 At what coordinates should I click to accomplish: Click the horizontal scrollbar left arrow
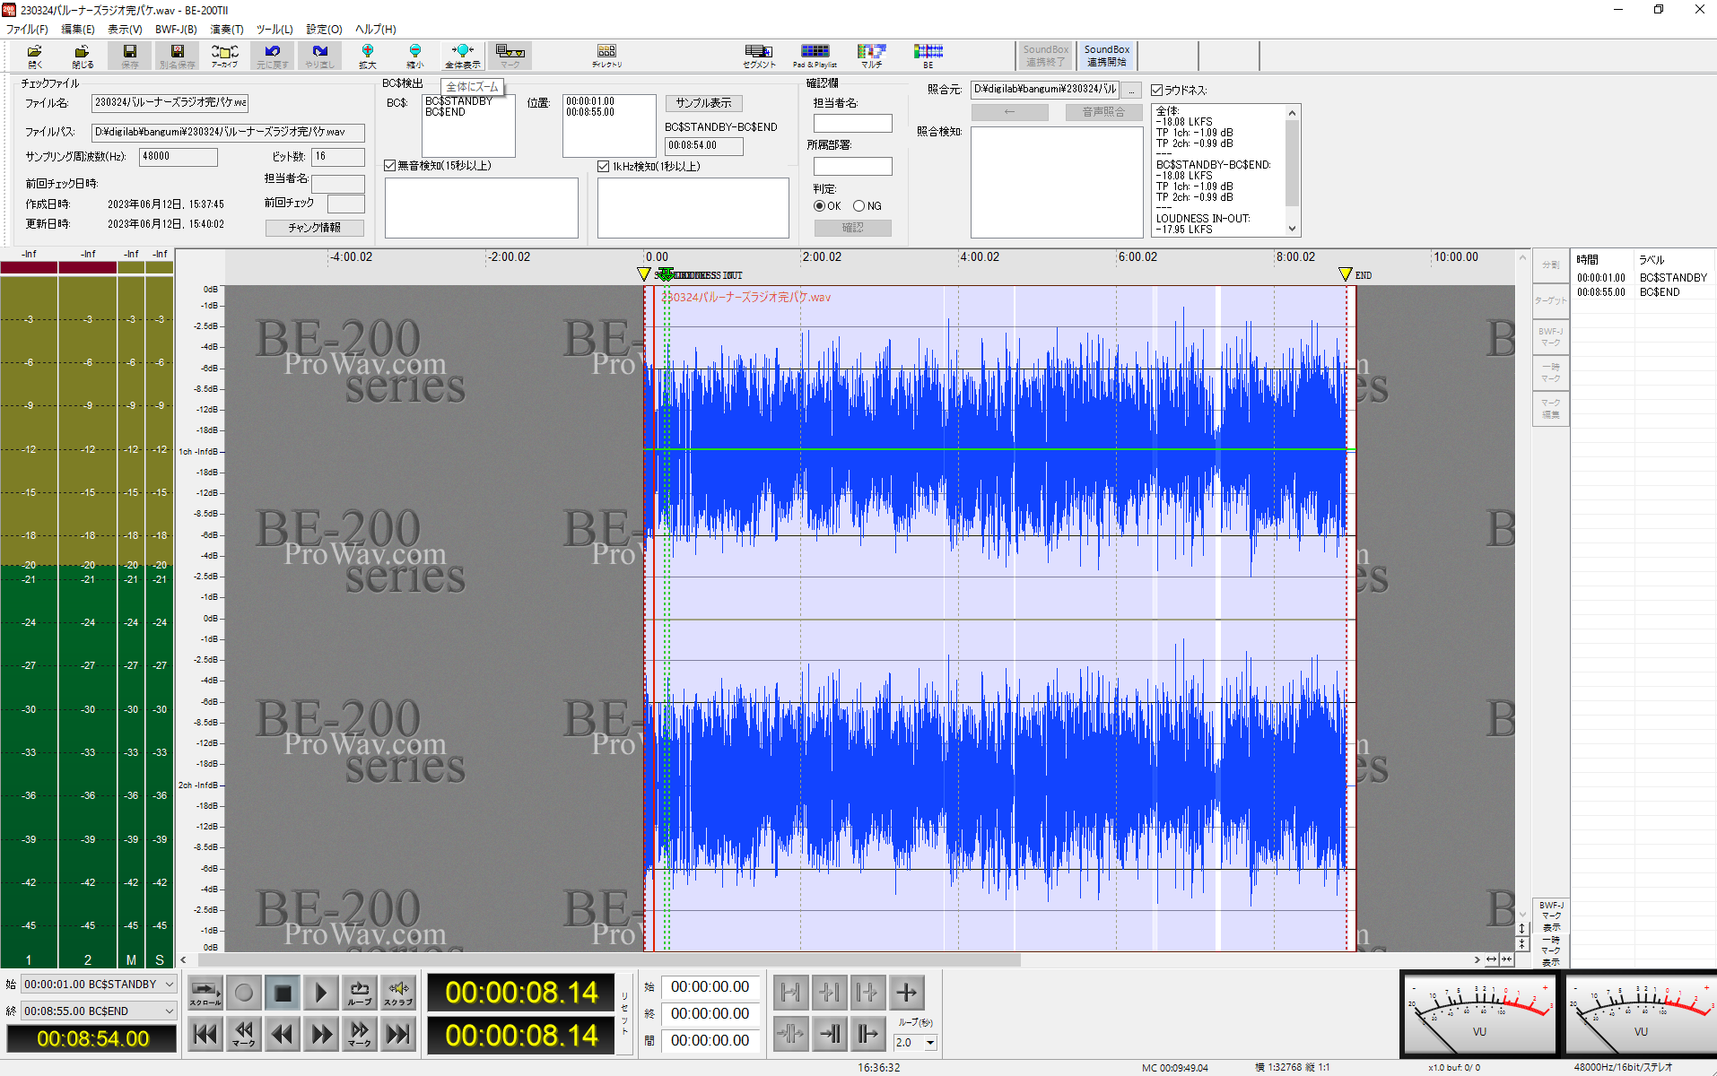pyautogui.click(x=183, y=960)
